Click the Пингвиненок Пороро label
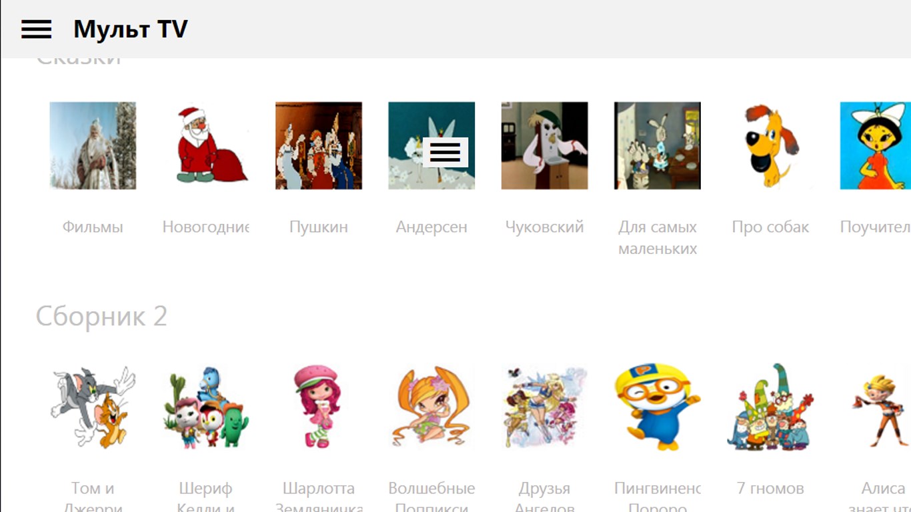 [658, 497]
